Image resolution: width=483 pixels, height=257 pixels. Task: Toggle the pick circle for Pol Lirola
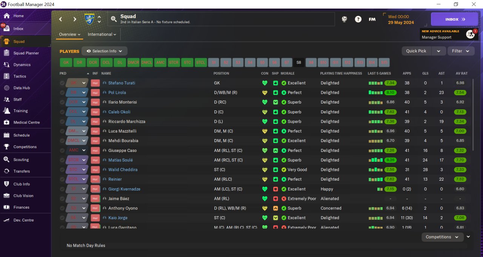(x=62, y=93)
